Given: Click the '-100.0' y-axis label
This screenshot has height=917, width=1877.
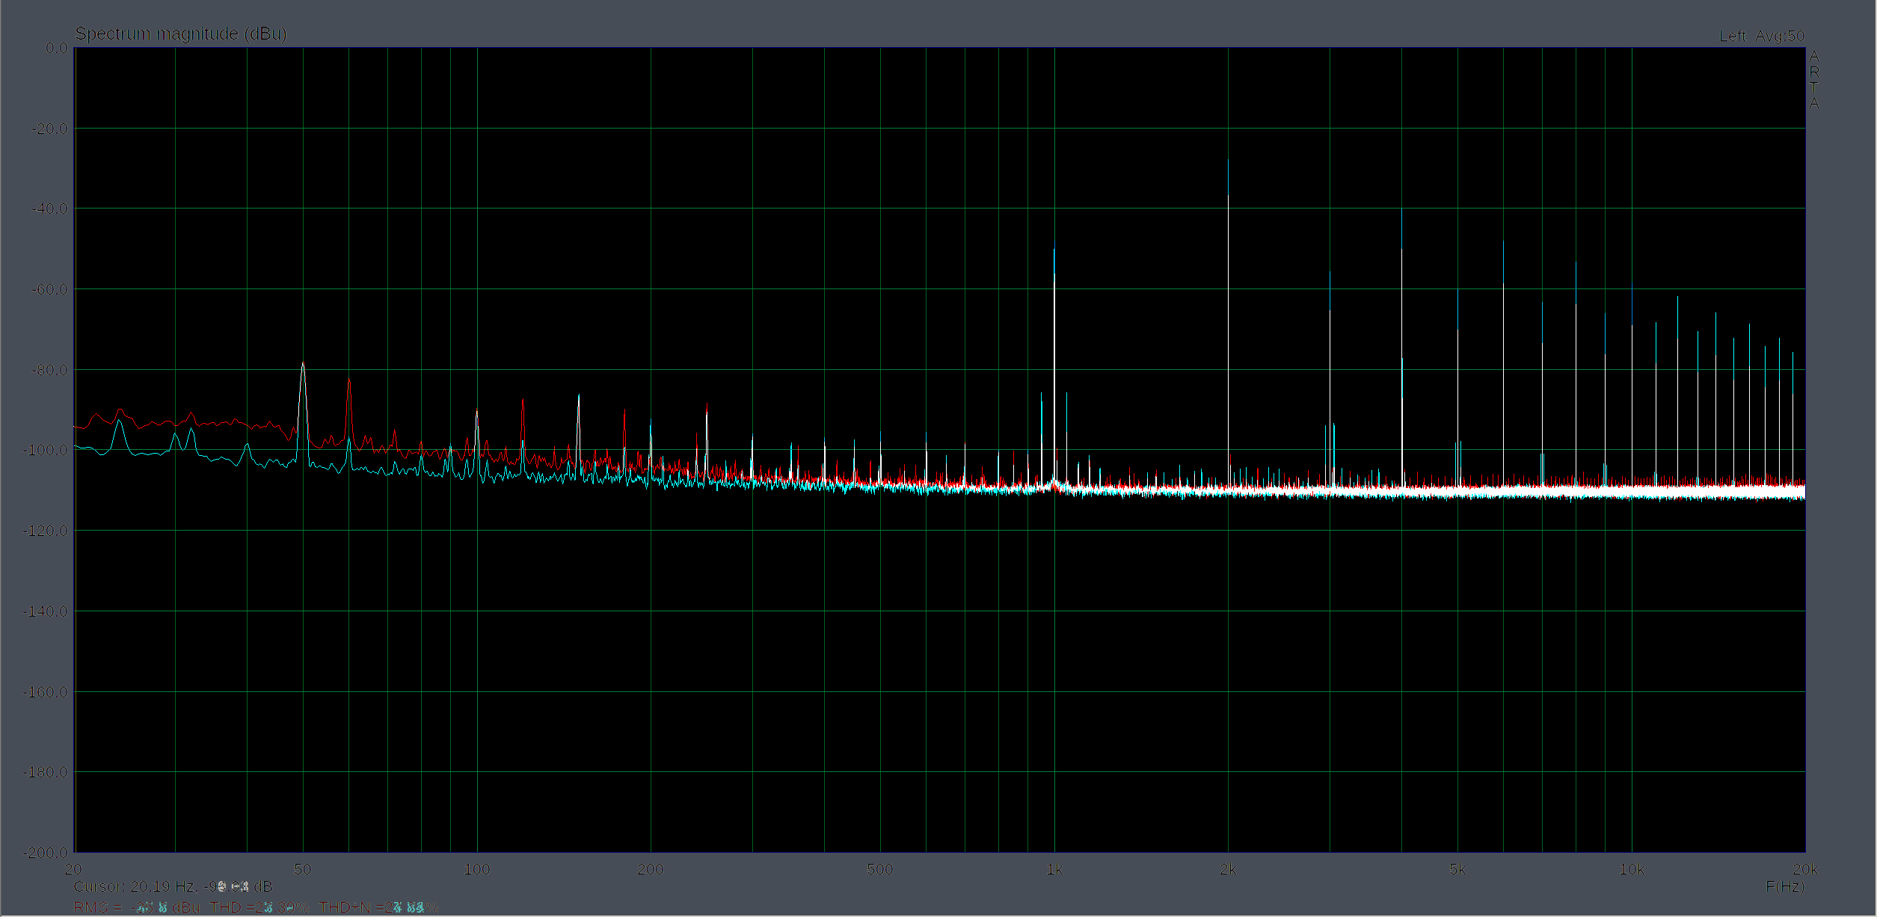Looking at the screenshot, I should (46, 450).
